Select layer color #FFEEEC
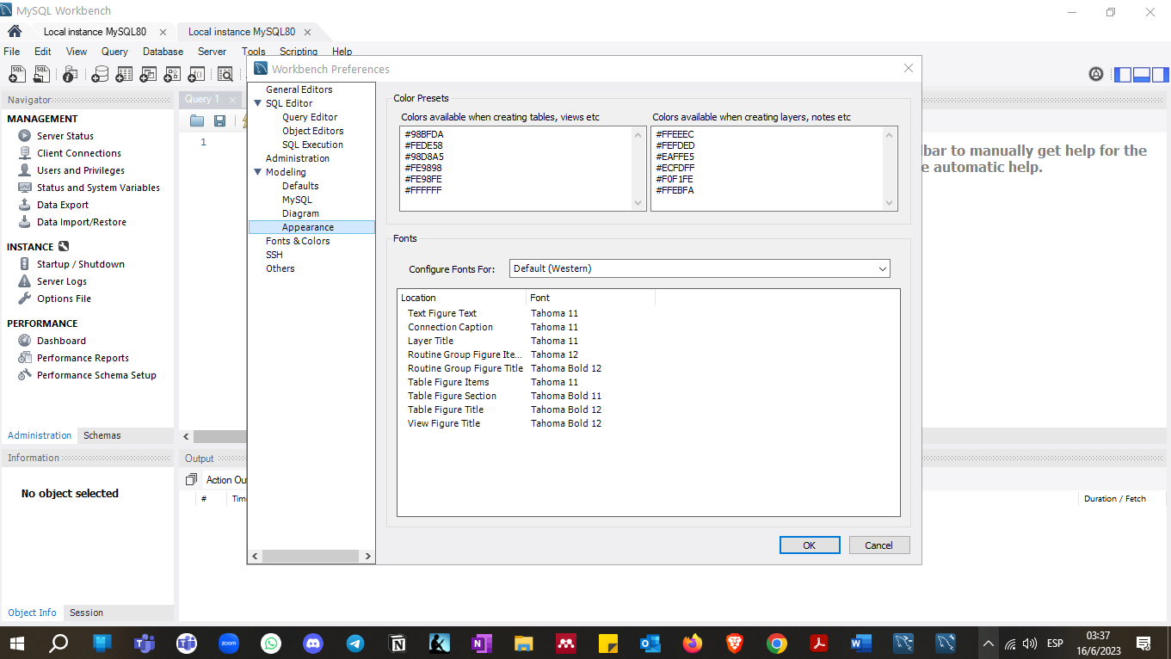This screenshot has width=1171, height=659. tap(675, 135)
